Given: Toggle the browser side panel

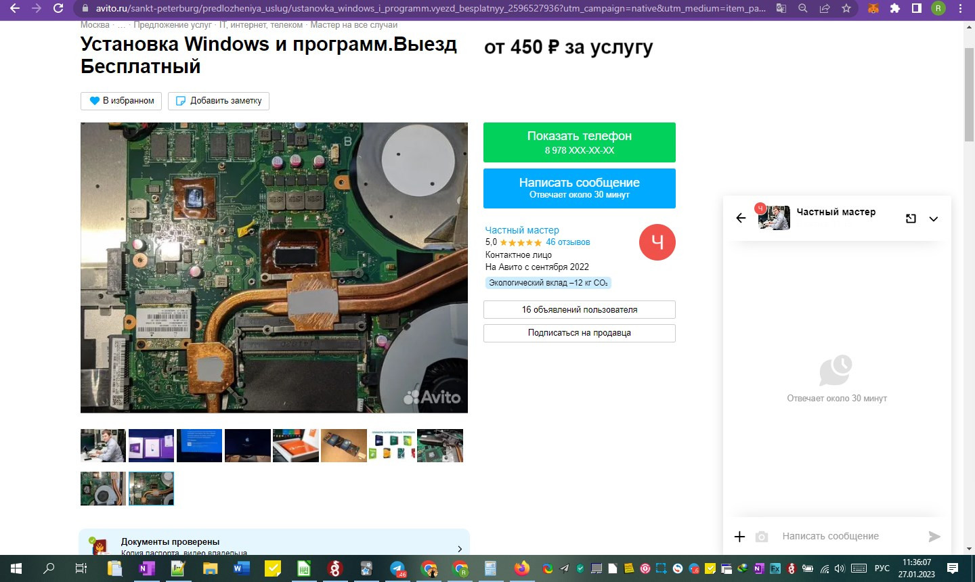Looking at the screenshot, I should coord(917,8).
